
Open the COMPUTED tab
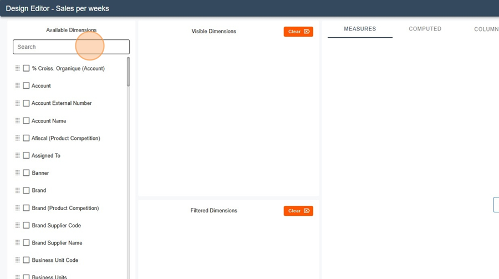(425, 29)
